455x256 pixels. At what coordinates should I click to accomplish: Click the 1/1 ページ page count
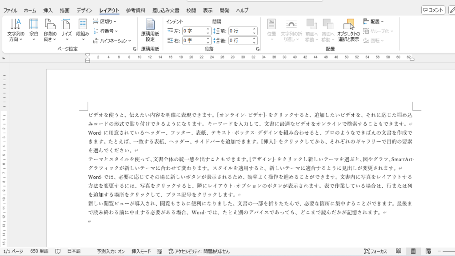(x=13, y=252)
